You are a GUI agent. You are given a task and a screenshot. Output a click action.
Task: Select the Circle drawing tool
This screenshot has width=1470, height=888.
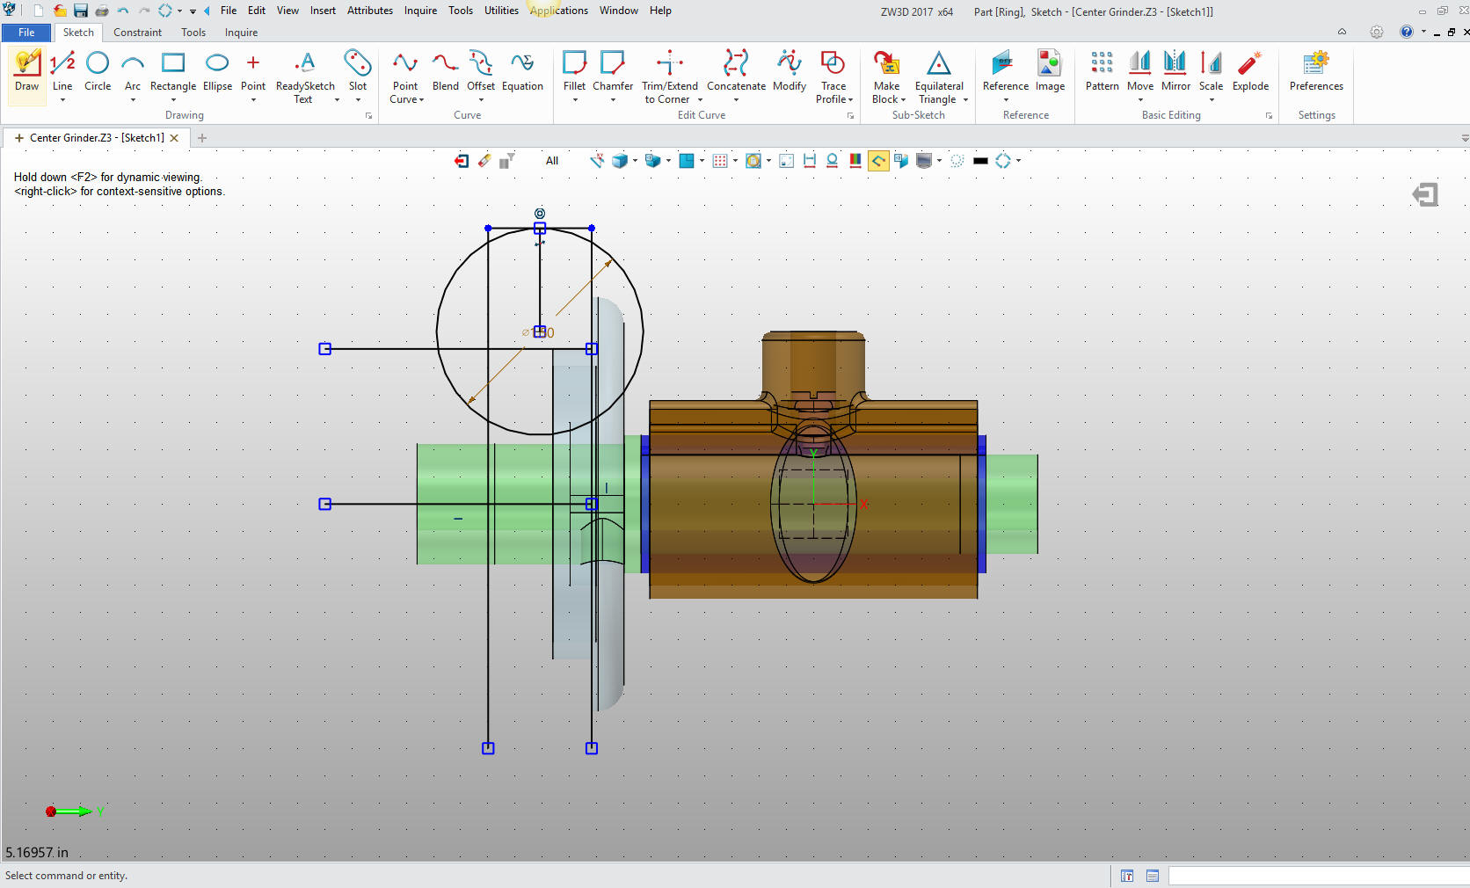pos(98,70)
